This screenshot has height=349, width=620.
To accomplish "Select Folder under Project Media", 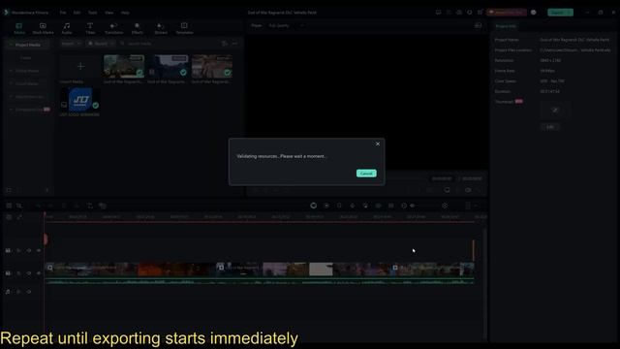I will click(26, 58).
